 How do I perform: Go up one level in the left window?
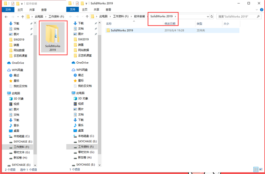(23, 17)
